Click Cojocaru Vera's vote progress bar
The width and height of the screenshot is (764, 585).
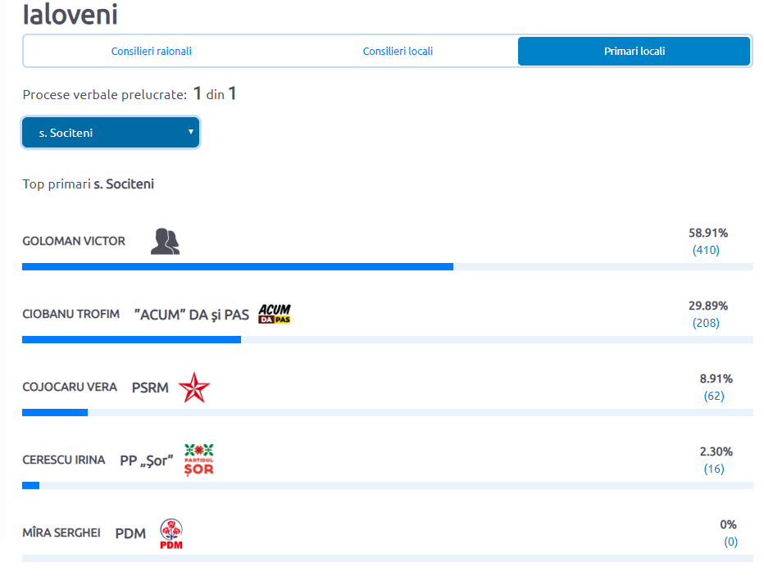click(x=388, y=413)
